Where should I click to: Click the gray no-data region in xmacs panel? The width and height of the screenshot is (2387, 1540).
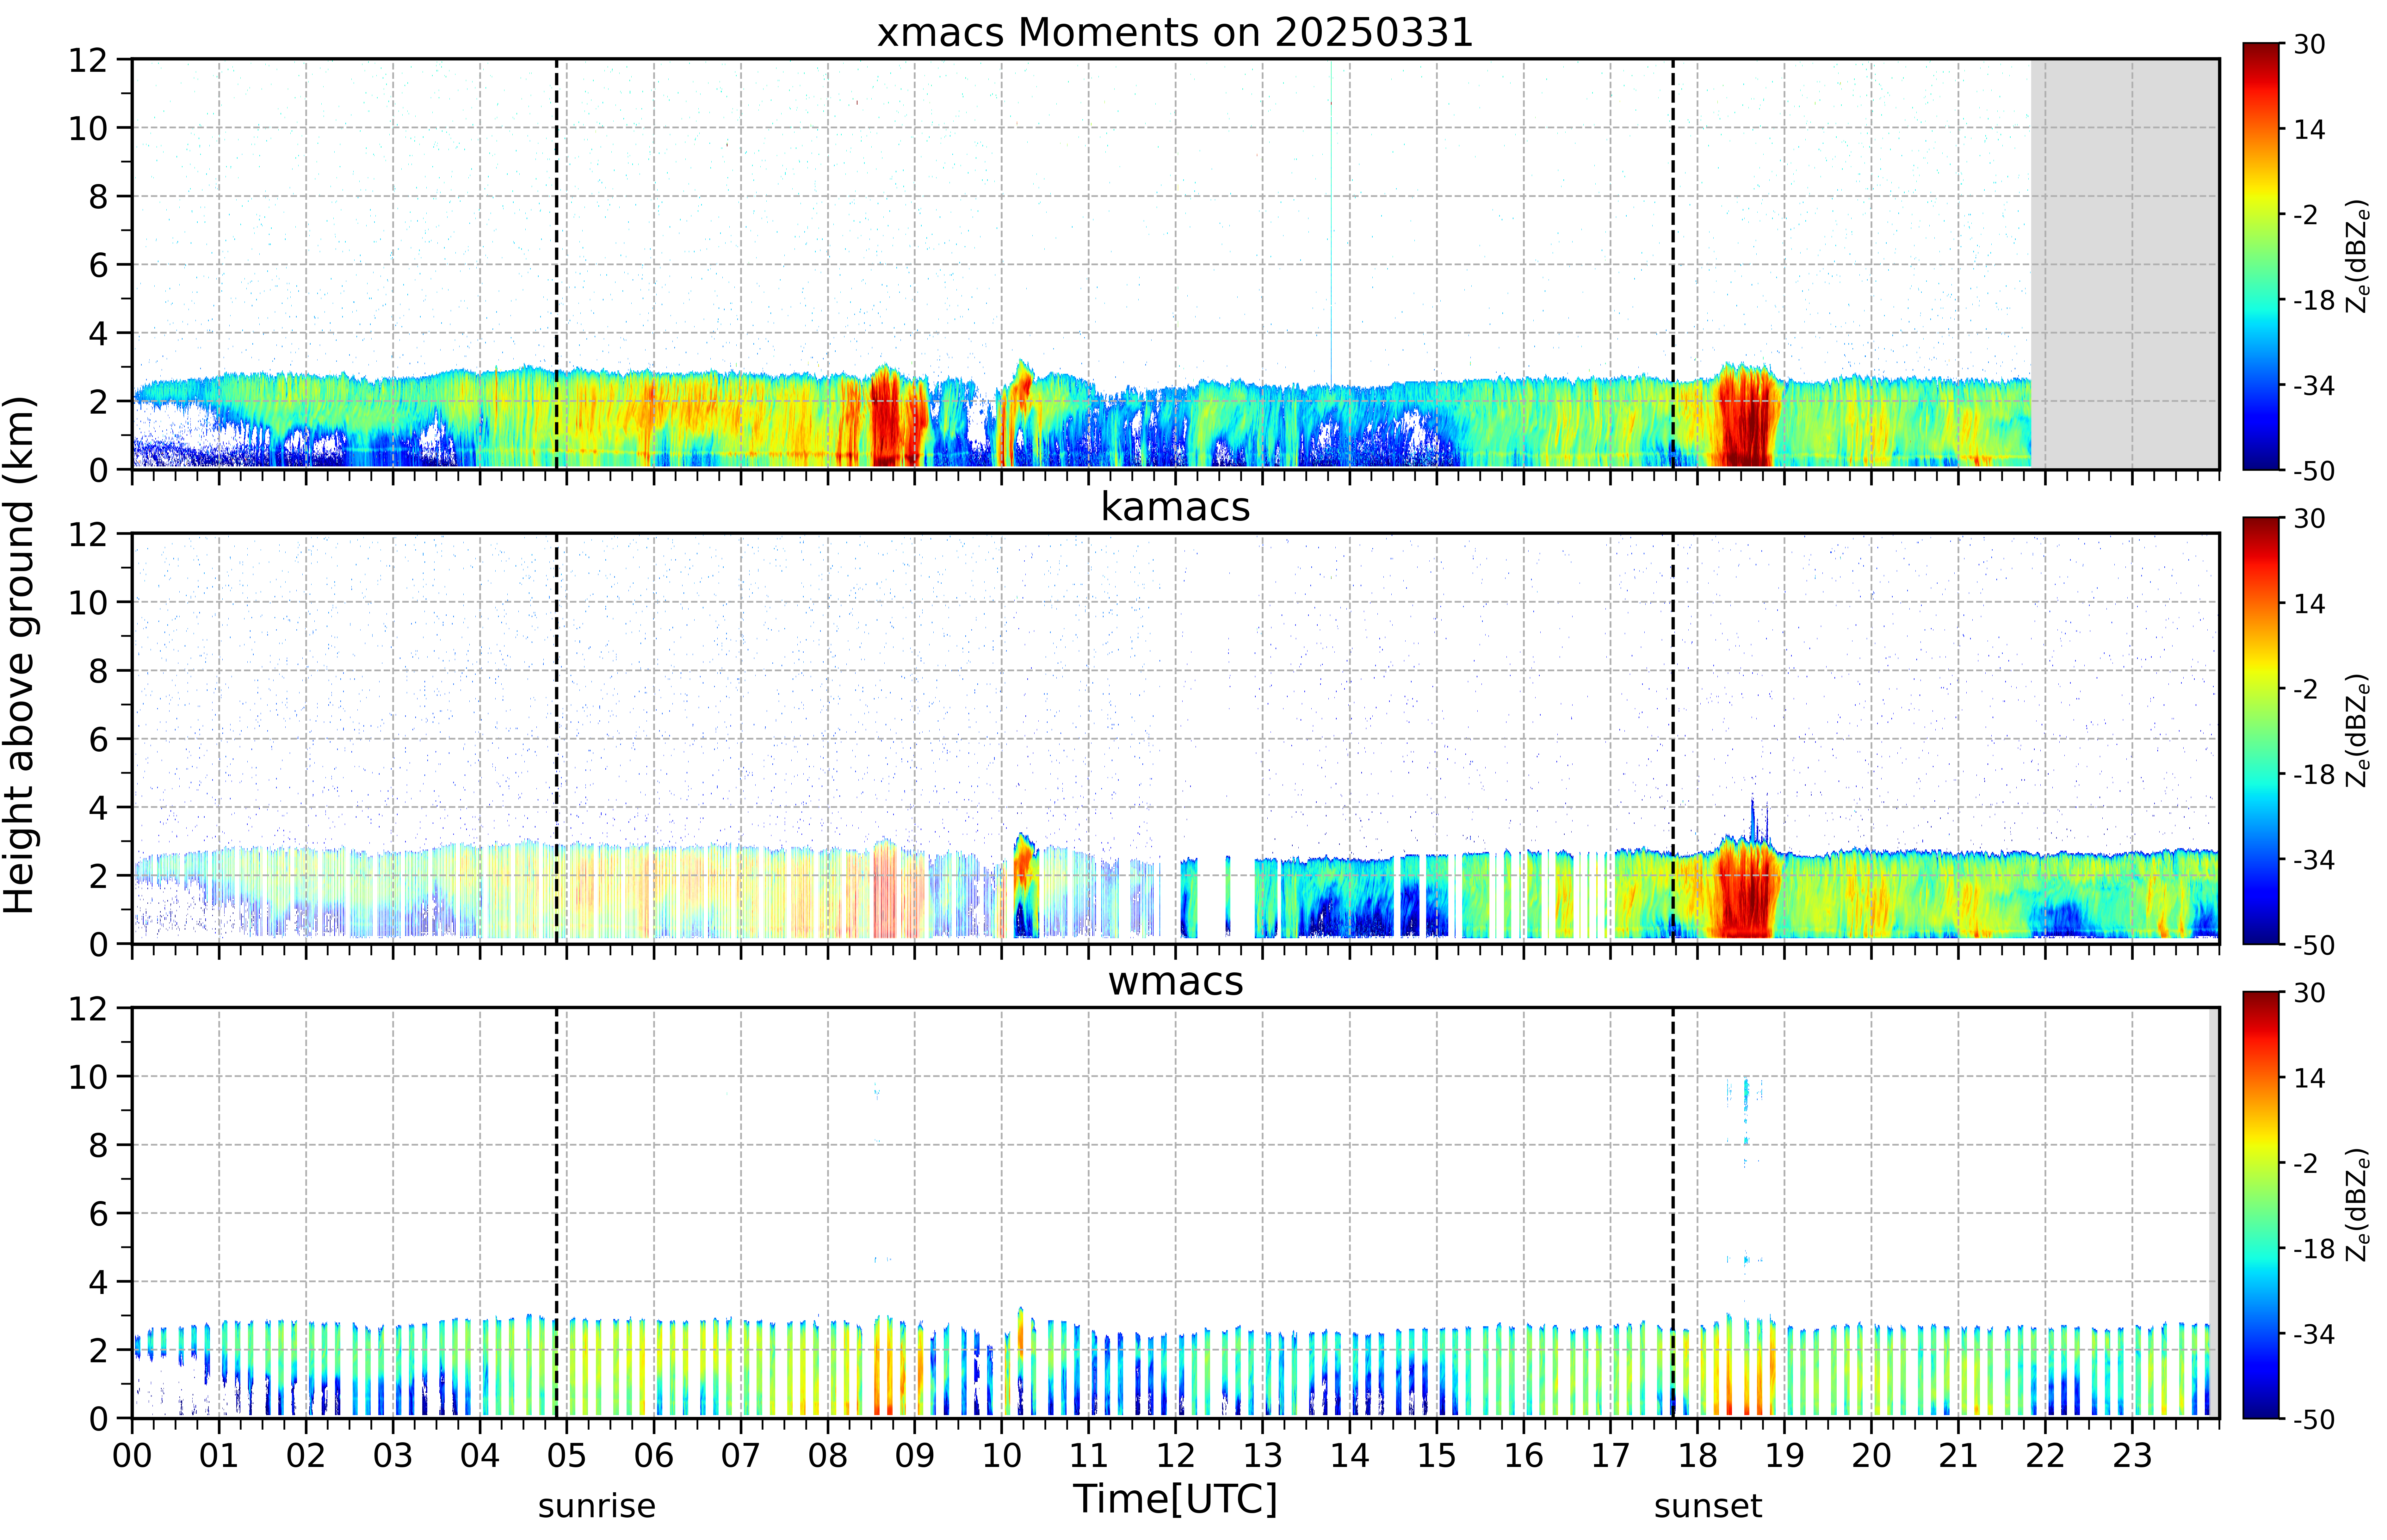point(2124,264)
